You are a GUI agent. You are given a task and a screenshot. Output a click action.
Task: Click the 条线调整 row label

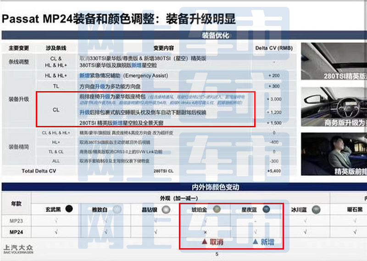click(x=19, y=62)
